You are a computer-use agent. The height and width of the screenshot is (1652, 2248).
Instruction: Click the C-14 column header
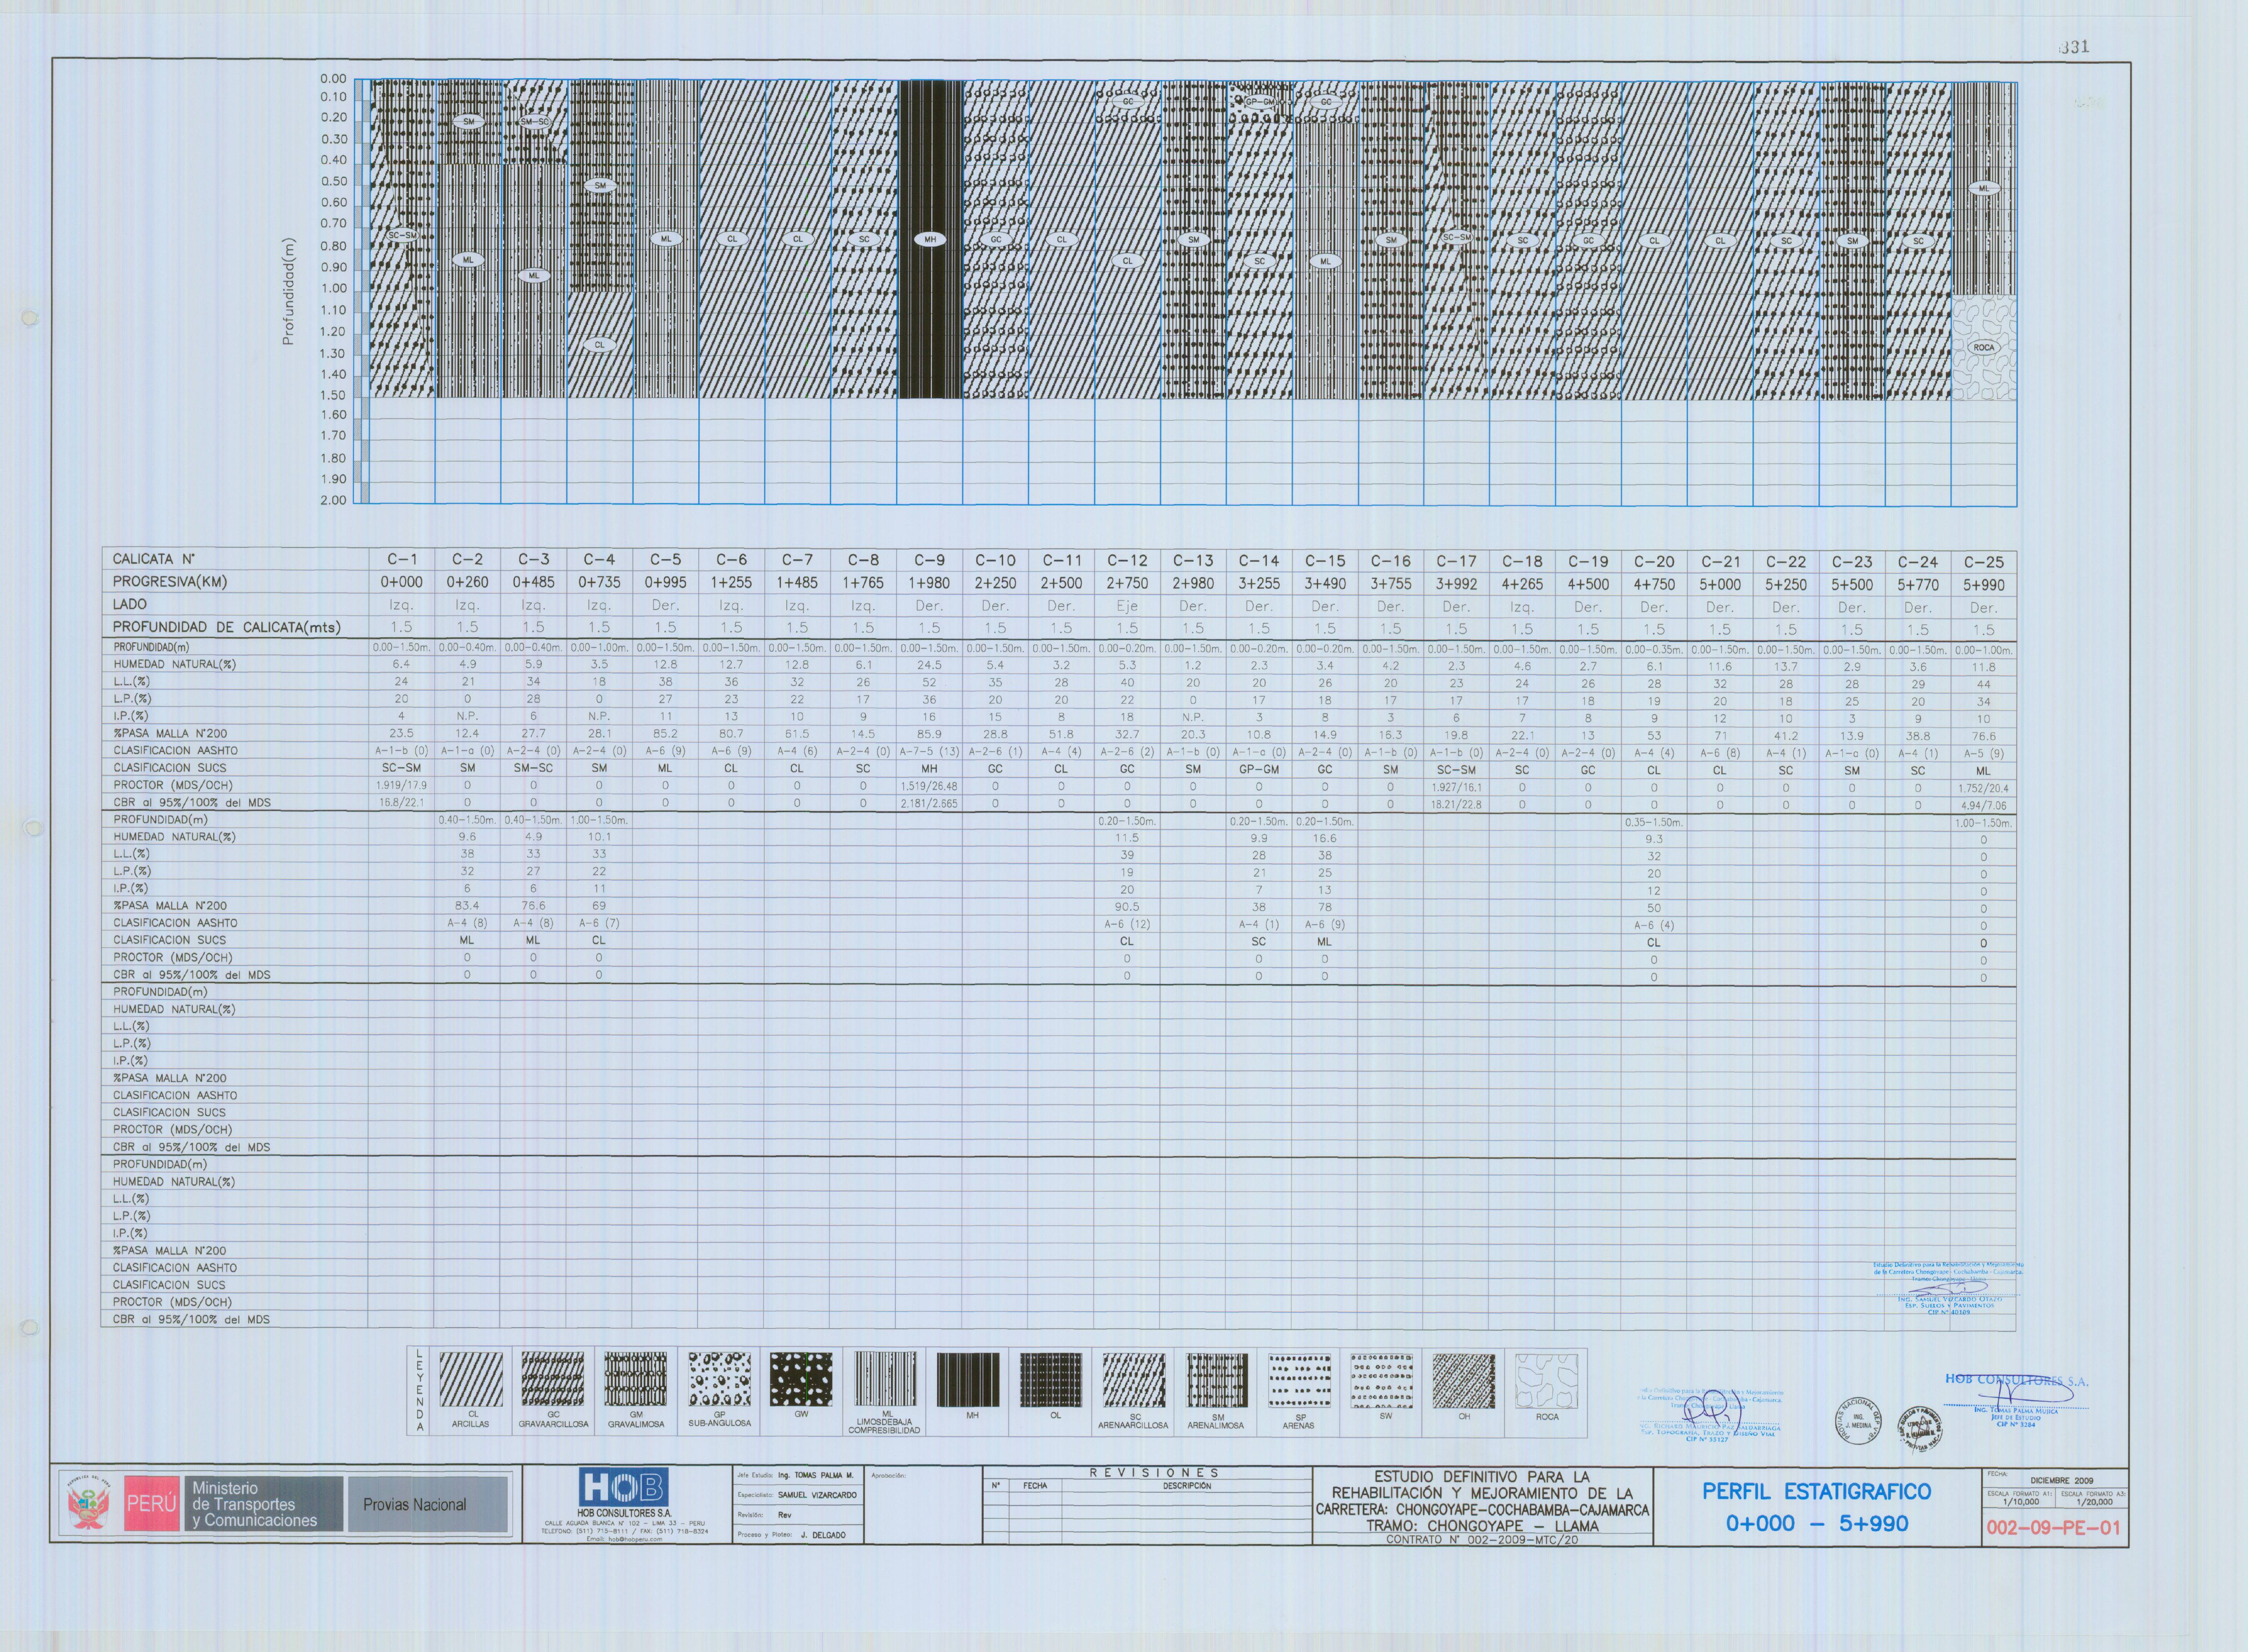pos(1258,561)
